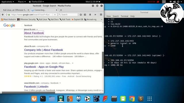
Task: Open Facebook - Apps on Google Play
Action: pyautogui.click(x=44, y=67)
